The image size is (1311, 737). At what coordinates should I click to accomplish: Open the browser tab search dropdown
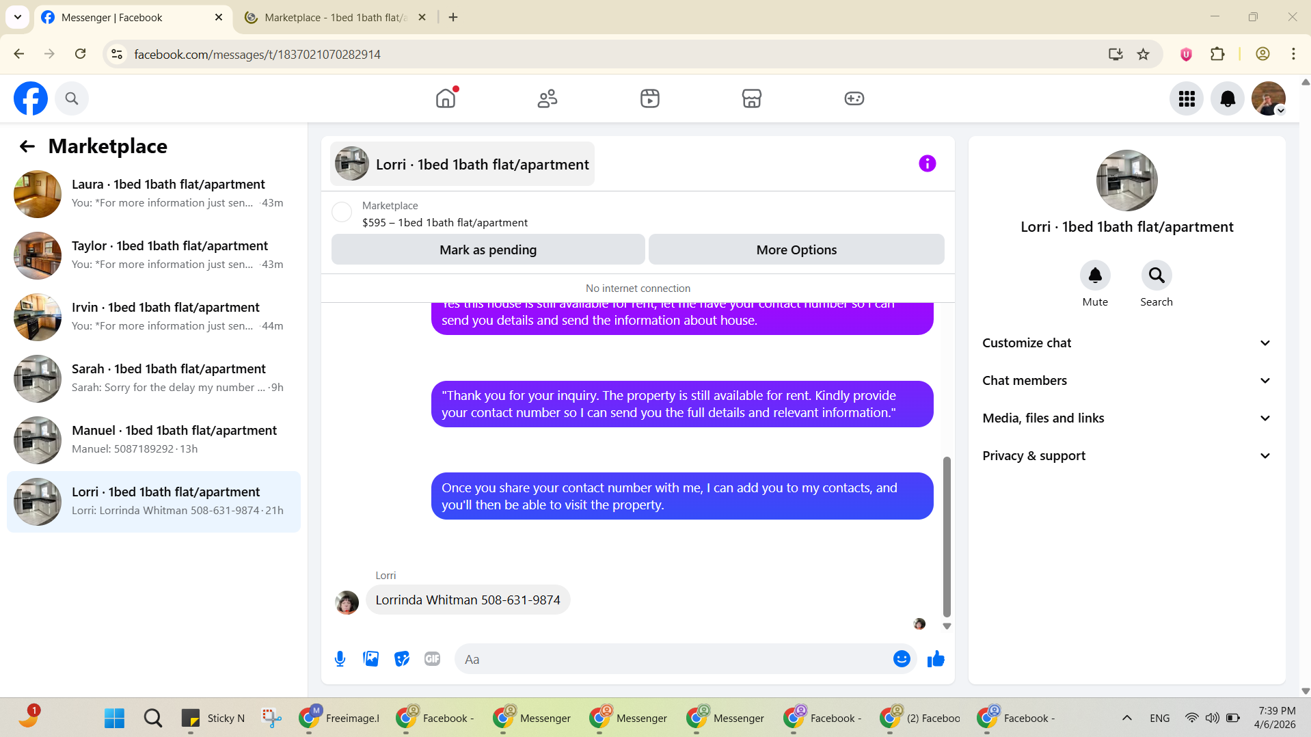tap(18, 17)
